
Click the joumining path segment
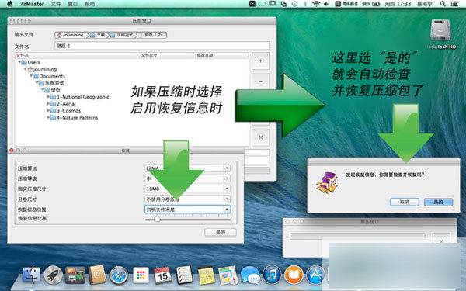[x=71, y=35]
